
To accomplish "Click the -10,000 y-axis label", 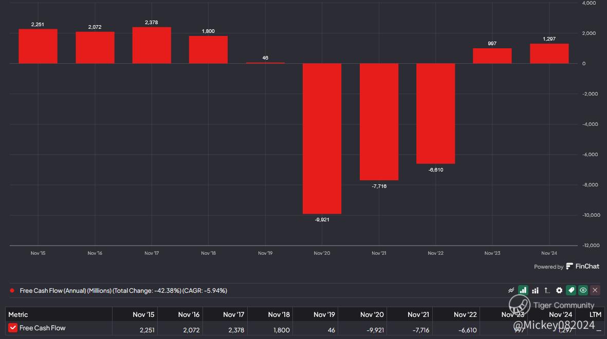I will 591,215.
